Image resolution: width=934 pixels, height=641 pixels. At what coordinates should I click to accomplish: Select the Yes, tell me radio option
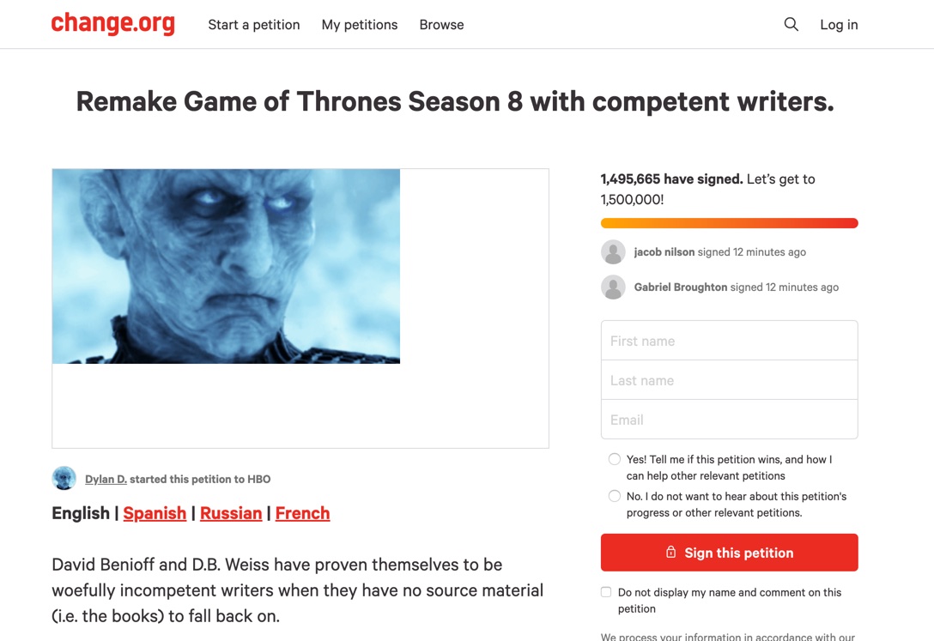point(615,460)
